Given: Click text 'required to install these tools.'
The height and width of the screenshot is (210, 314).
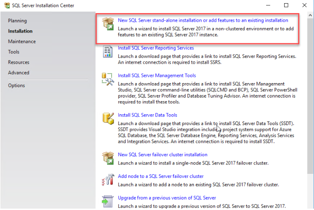Looking at the screenshot, I should pyautogui.click(x=149, y=102).
